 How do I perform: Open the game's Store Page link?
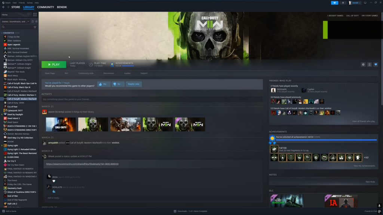click(x=50, y=73)
